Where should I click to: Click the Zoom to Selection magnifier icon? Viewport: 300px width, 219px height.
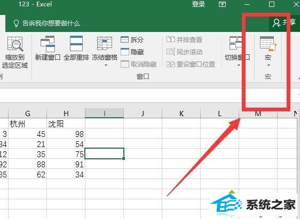coord(15,44)
